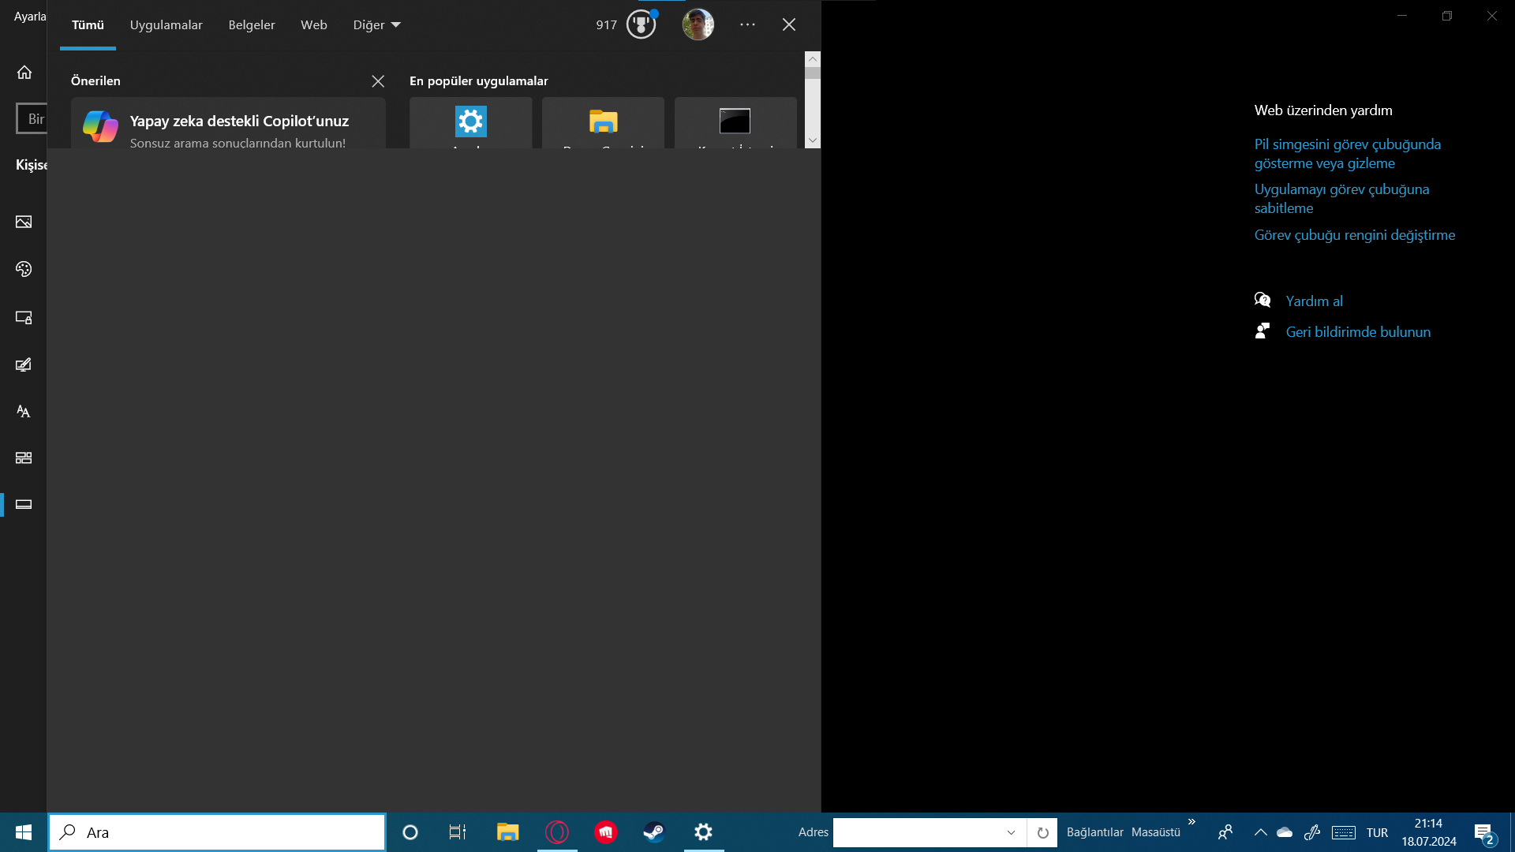
Task: Expand Masaüstü toolbar overflow chevron
Action: (x=1191, y=822)
